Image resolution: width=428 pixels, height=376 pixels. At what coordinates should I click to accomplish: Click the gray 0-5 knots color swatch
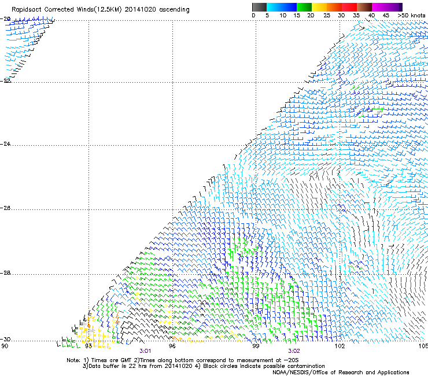[259, 7]
